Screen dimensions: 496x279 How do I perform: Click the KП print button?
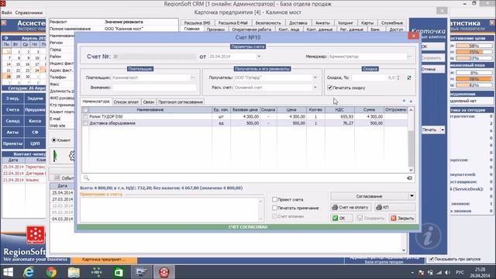click(x=394, y=208)
